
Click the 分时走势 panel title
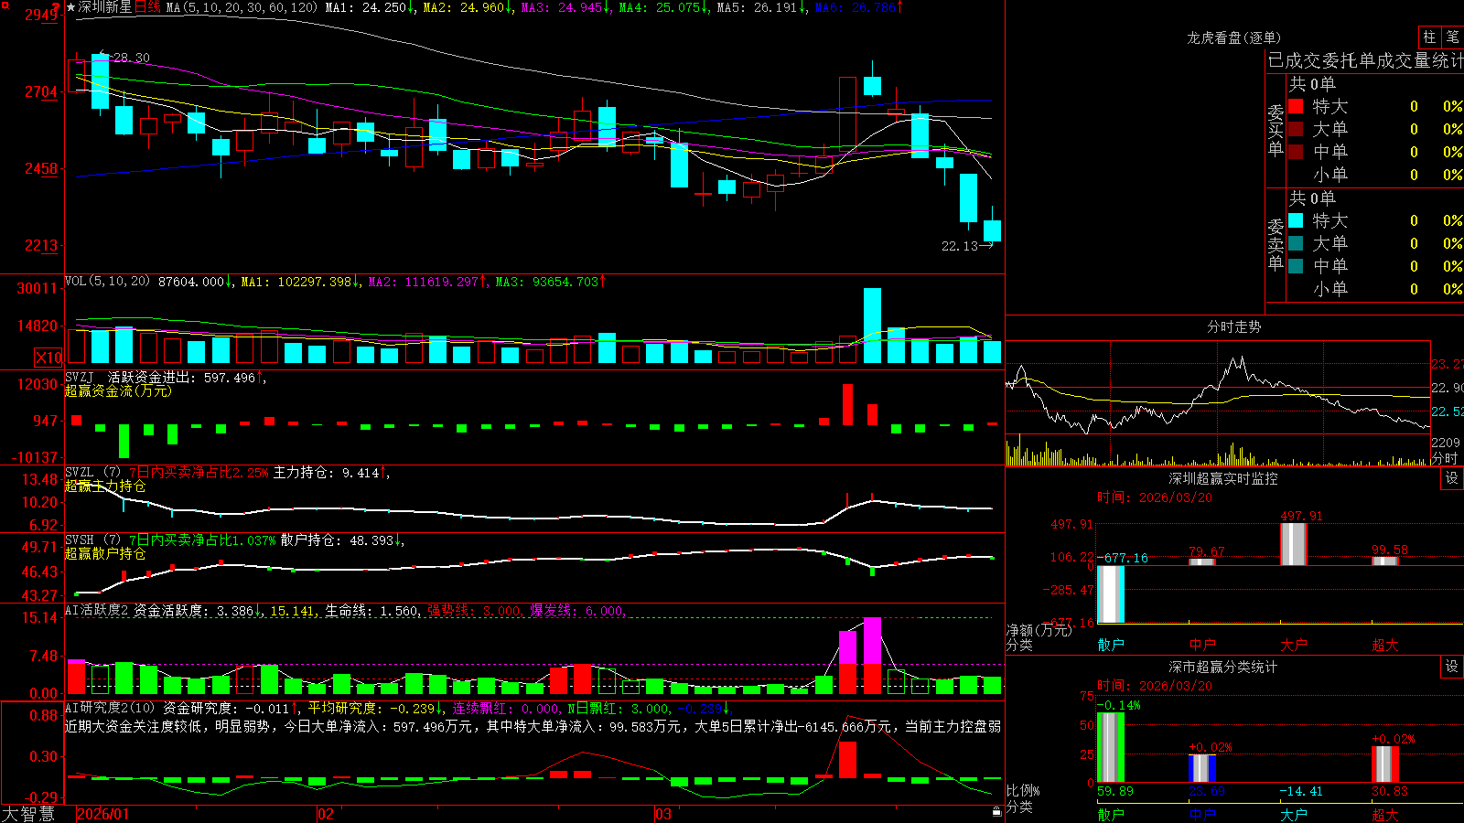click(x=1233, y=326)
